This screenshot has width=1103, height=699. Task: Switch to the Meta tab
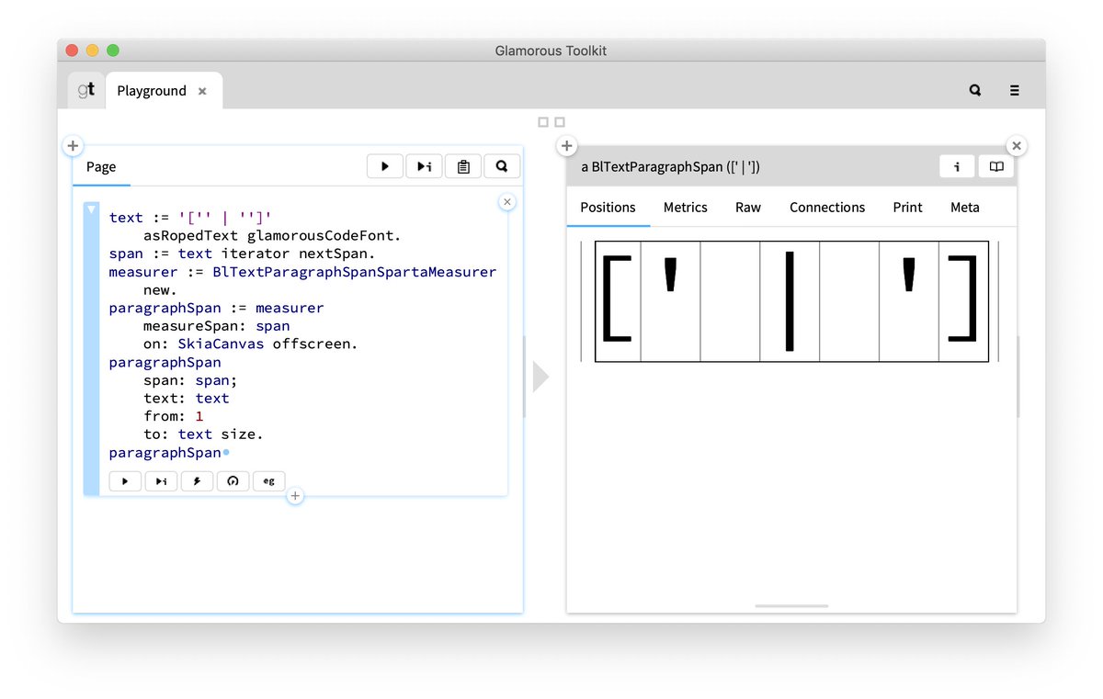965,208
